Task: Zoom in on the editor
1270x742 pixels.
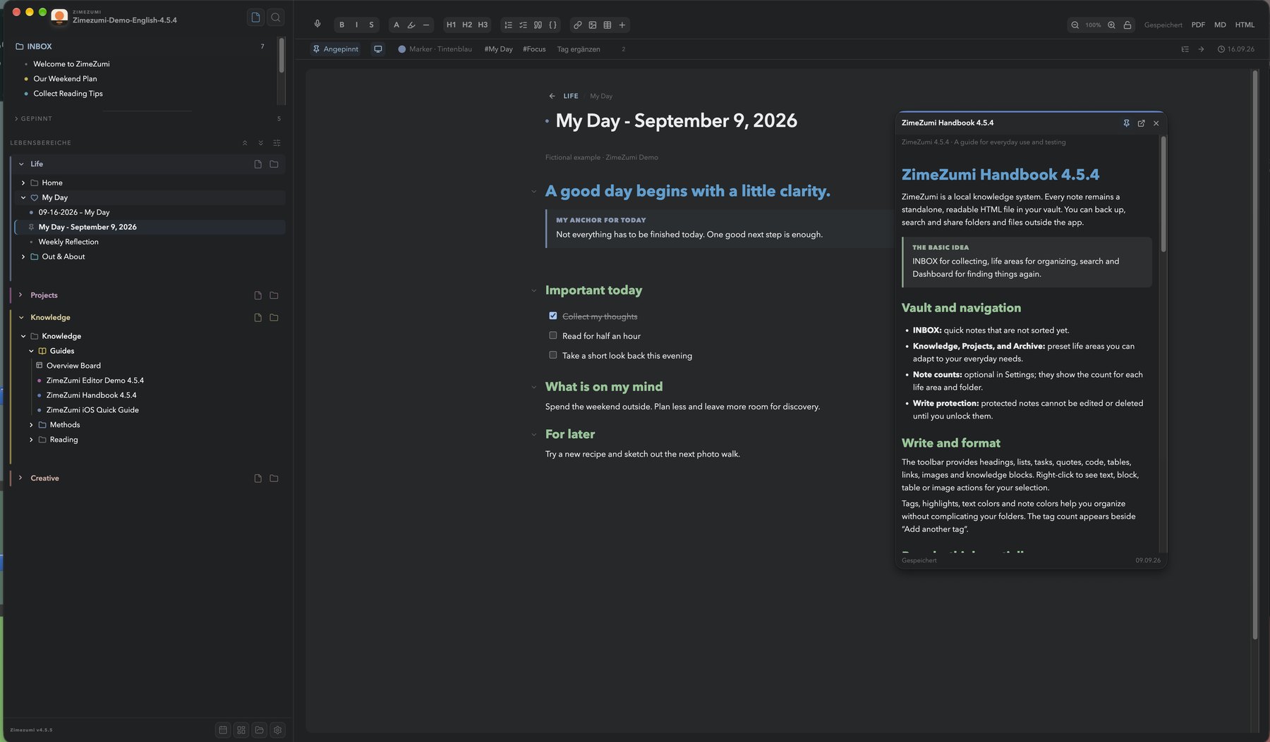Action: pyautogui.click(x=1111, y=25)
